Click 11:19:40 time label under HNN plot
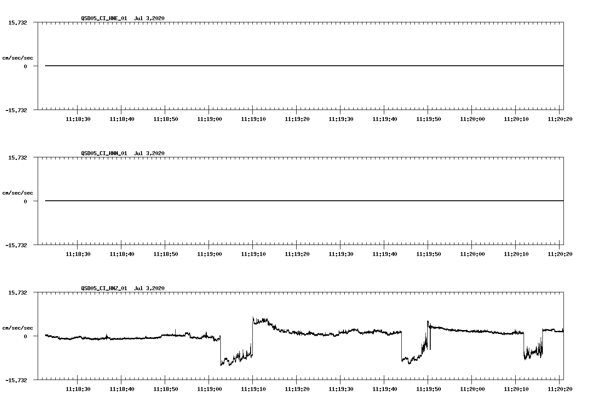Image resolution: width=595 pixels, height=405 pixels. click(x=385, y=254)
